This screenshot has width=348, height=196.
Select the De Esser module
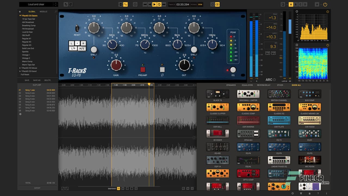pos(217,133)
